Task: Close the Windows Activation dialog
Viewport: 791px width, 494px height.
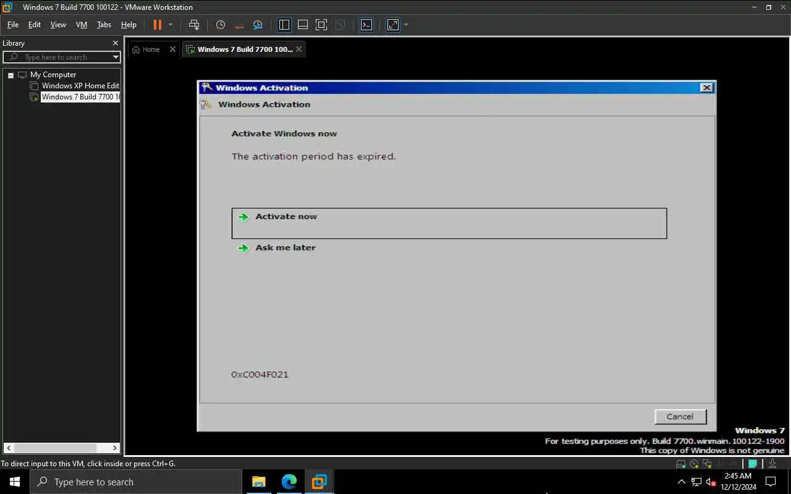Action: point(706,88)
